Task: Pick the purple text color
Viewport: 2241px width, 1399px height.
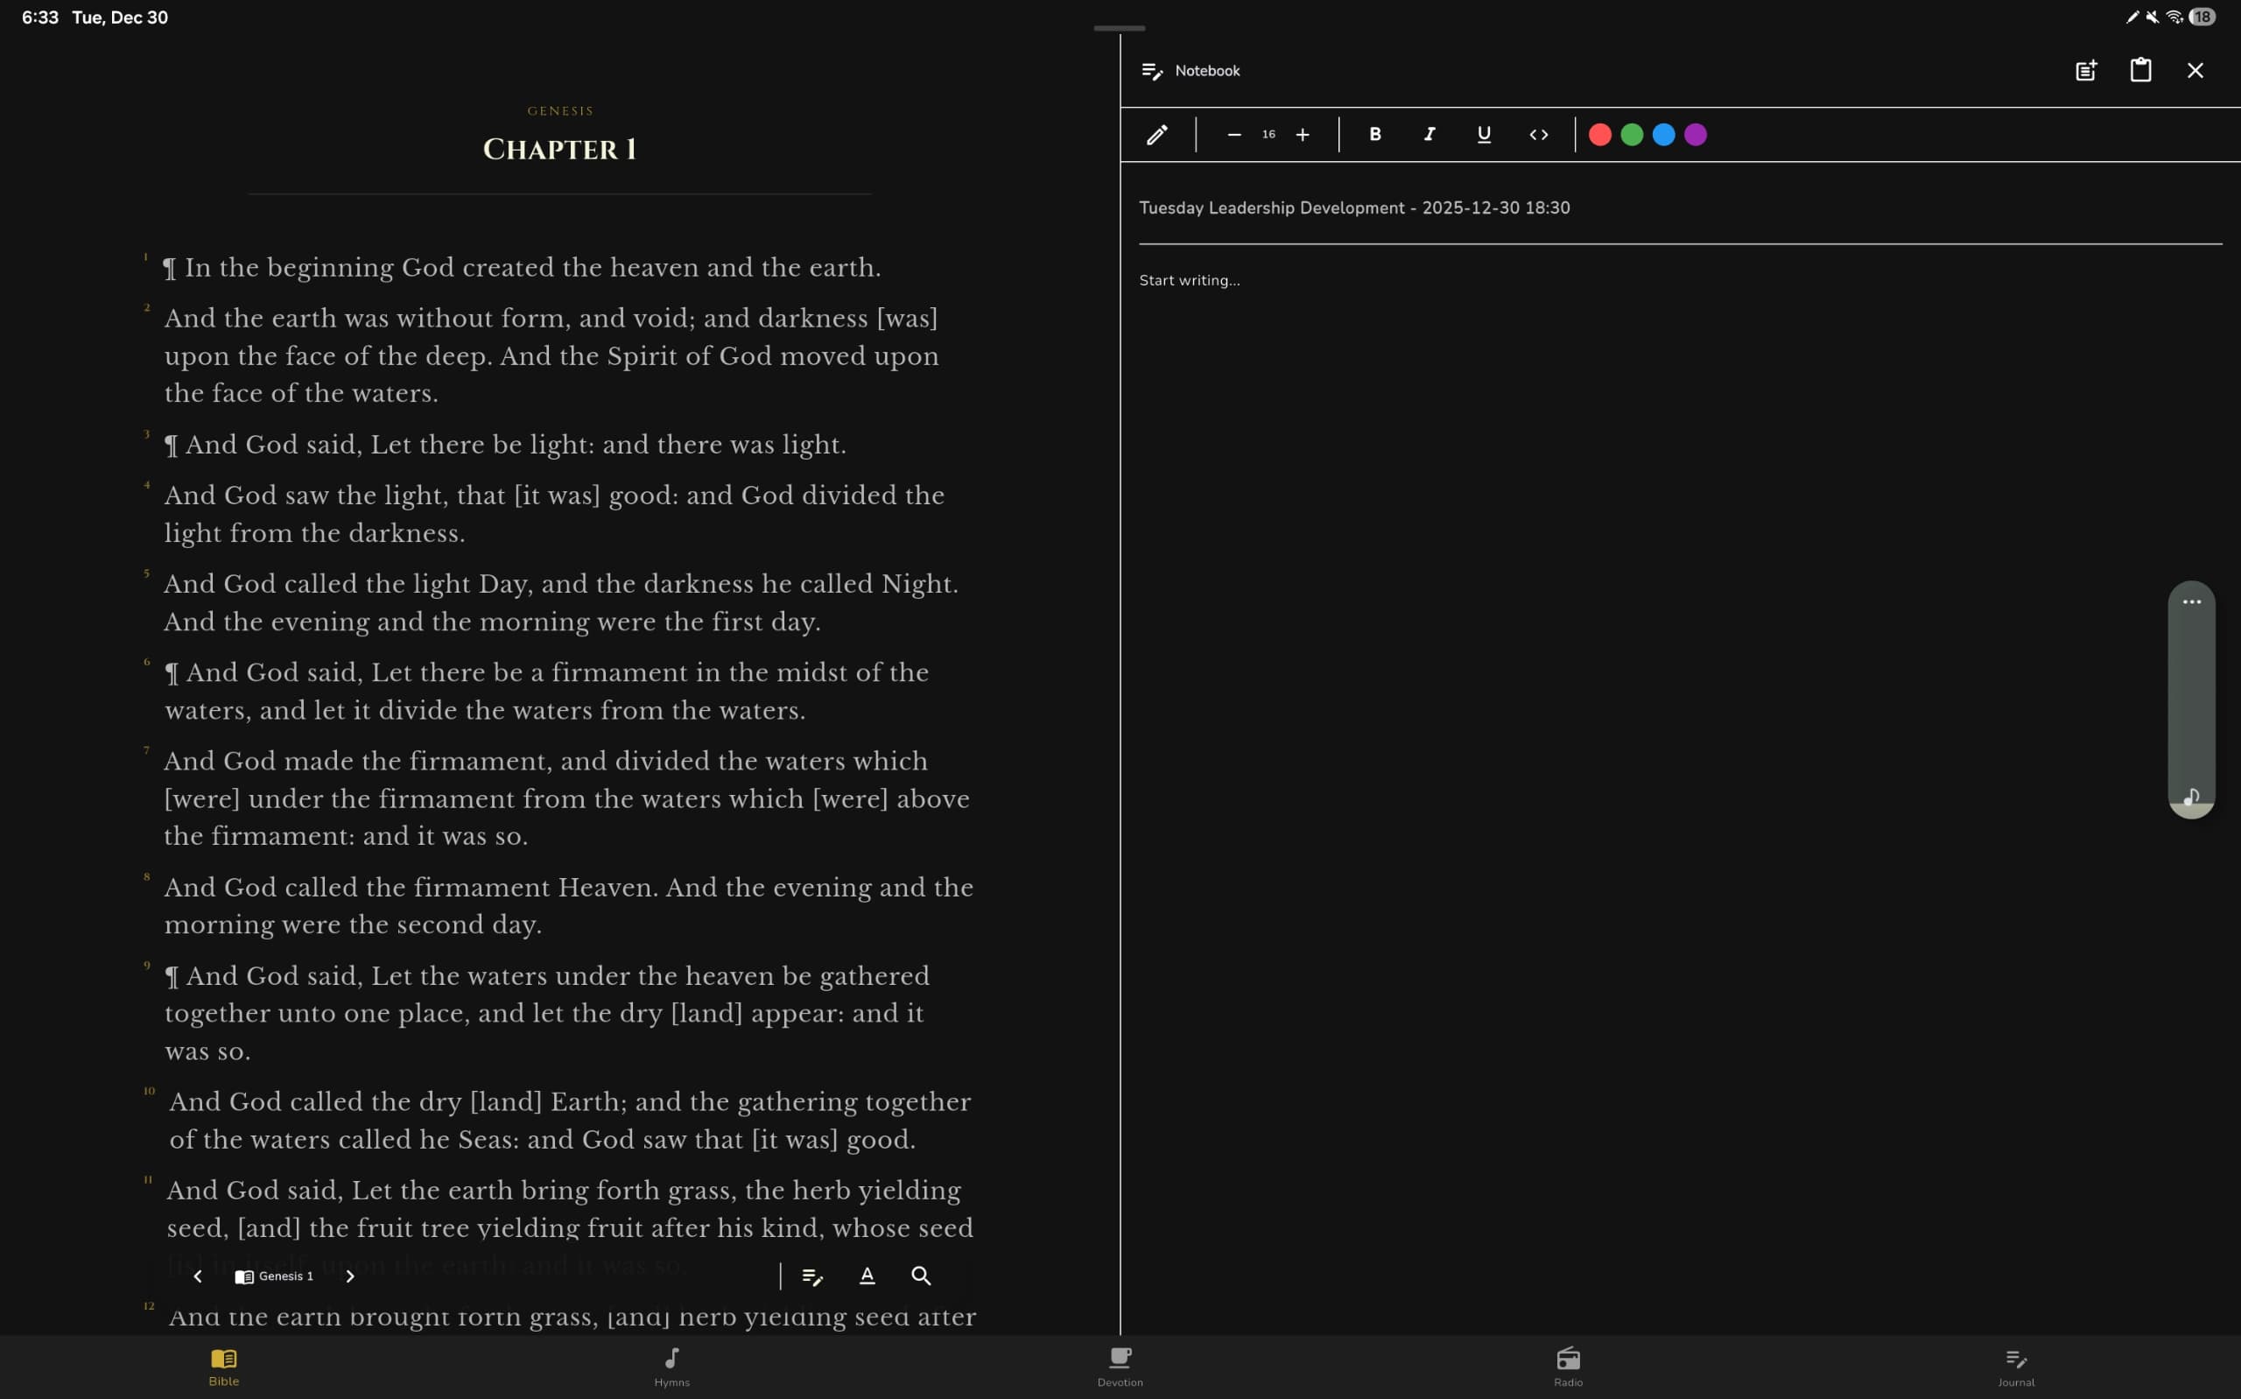Action: pyautogui.click(x=1696, y=135)
